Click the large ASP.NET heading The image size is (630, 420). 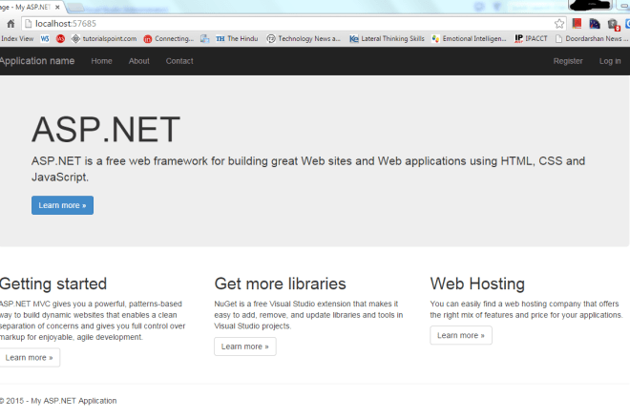[106, 130]
